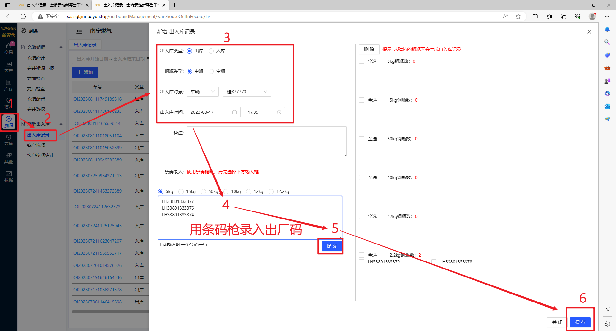616x331 pixels.
Task: Open the 客户 sidebar section
Action: [9, 67]
